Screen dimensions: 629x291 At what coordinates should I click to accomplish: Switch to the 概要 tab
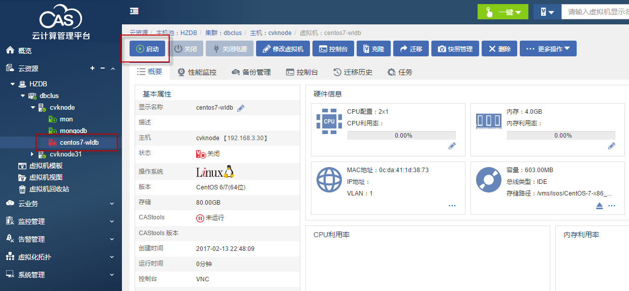(150, 72)
